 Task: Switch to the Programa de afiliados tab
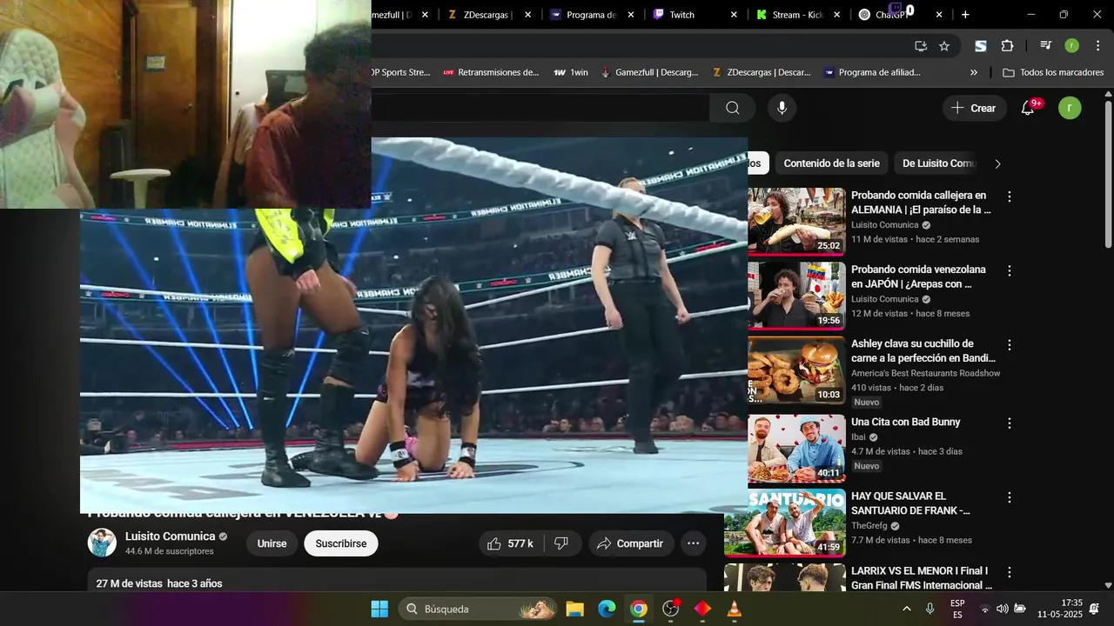tap(591, 15)
